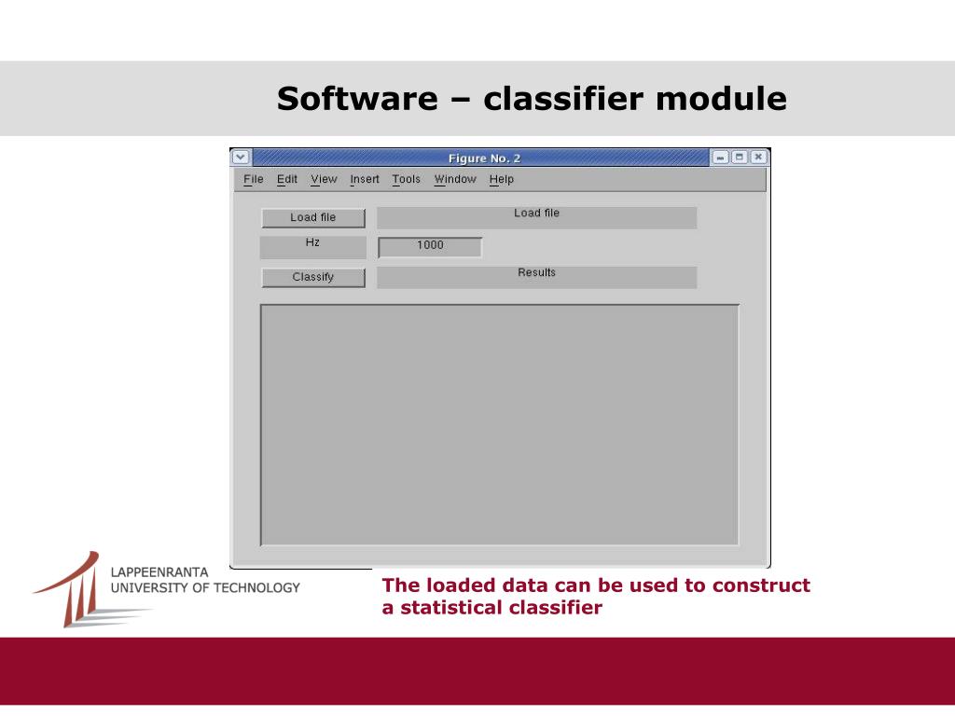Viewport: 955px width, 716px height.
Task: Maximize the Figure No. 2 window
Action: (x=740, y=157)
